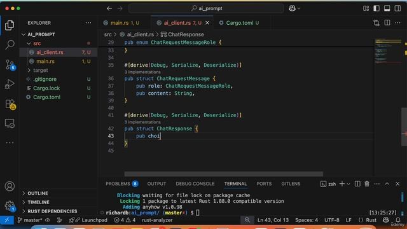Change file encoding UTF-8

[x=332, y=220]
